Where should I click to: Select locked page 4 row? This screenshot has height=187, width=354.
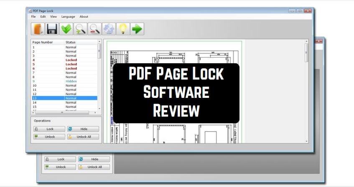coord(64,60)
